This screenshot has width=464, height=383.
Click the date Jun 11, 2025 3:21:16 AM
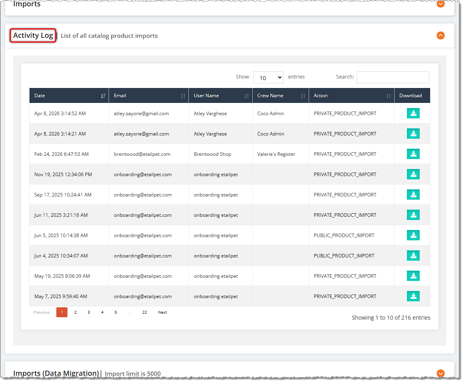[61, 215]
